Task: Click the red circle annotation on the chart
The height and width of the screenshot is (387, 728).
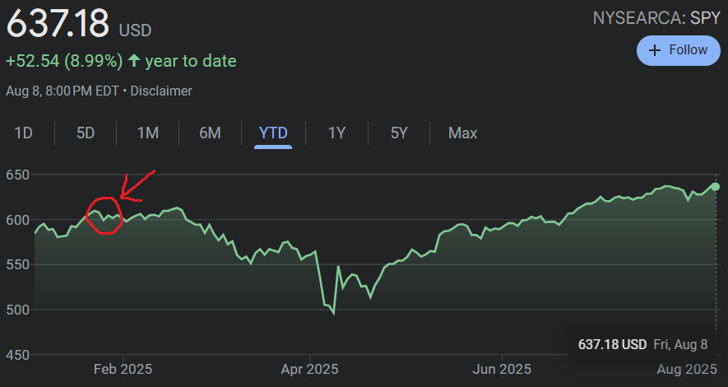Action: pos(105,217)
